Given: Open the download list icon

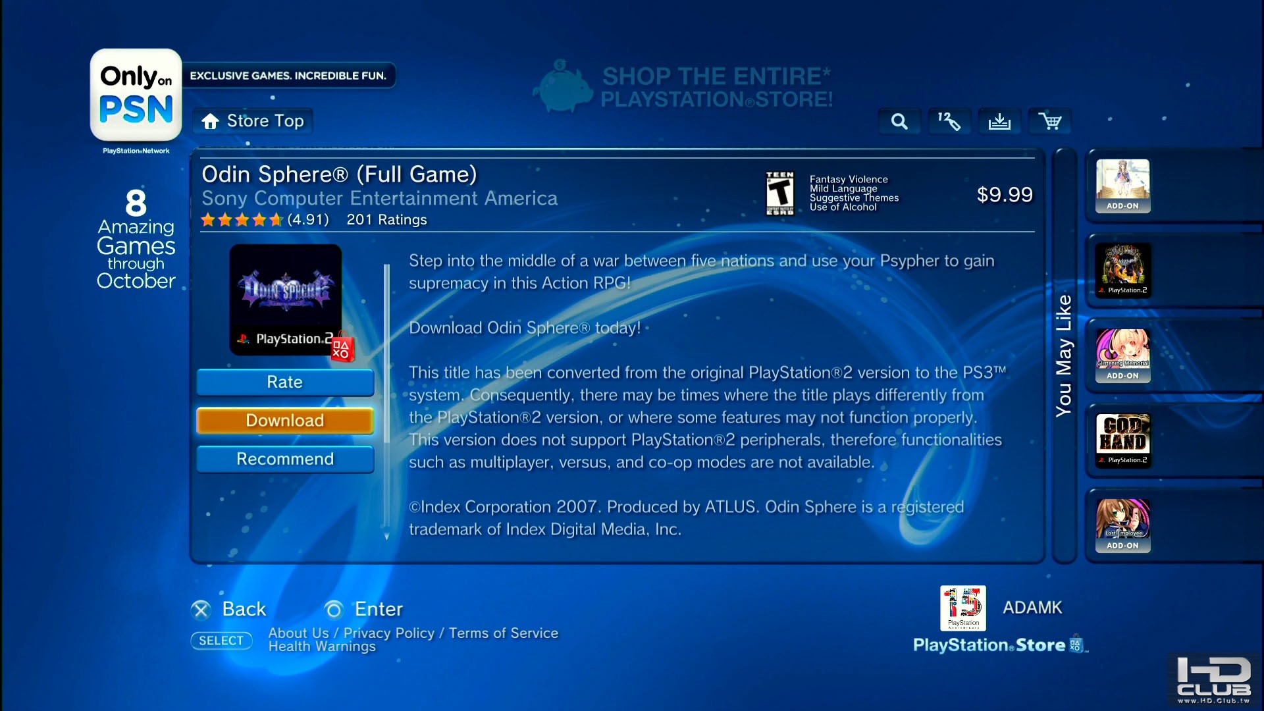Looking at the screenshot, I should pyautogui.click(x=999, y=121).
